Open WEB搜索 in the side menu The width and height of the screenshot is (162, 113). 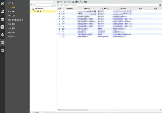12,36
